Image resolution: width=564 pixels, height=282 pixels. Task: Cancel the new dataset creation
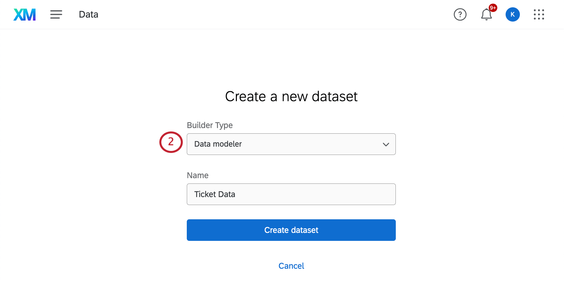pyautogui.click(x=291, y=266)
